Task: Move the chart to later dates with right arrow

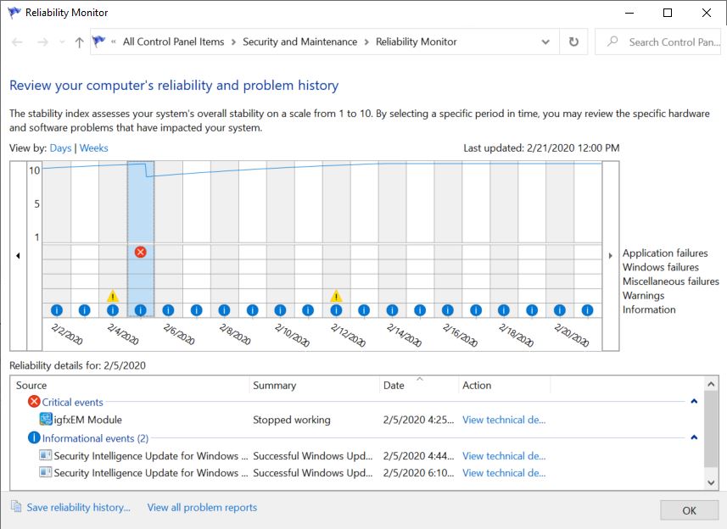Action: click(x=611, y=256)
